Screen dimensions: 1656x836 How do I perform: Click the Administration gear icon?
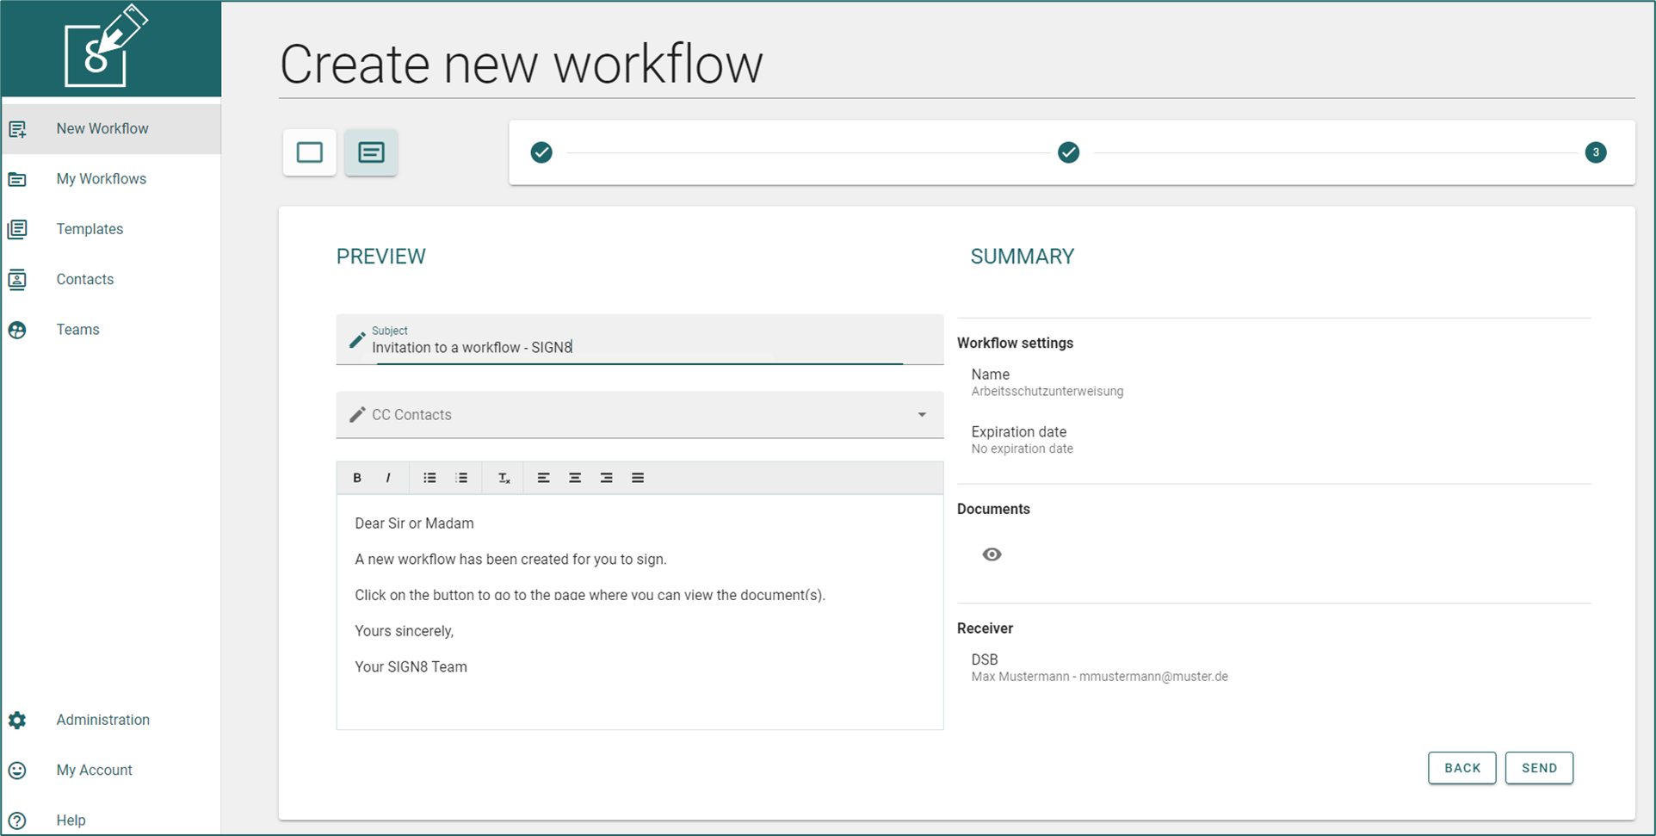tap(17, 720)
